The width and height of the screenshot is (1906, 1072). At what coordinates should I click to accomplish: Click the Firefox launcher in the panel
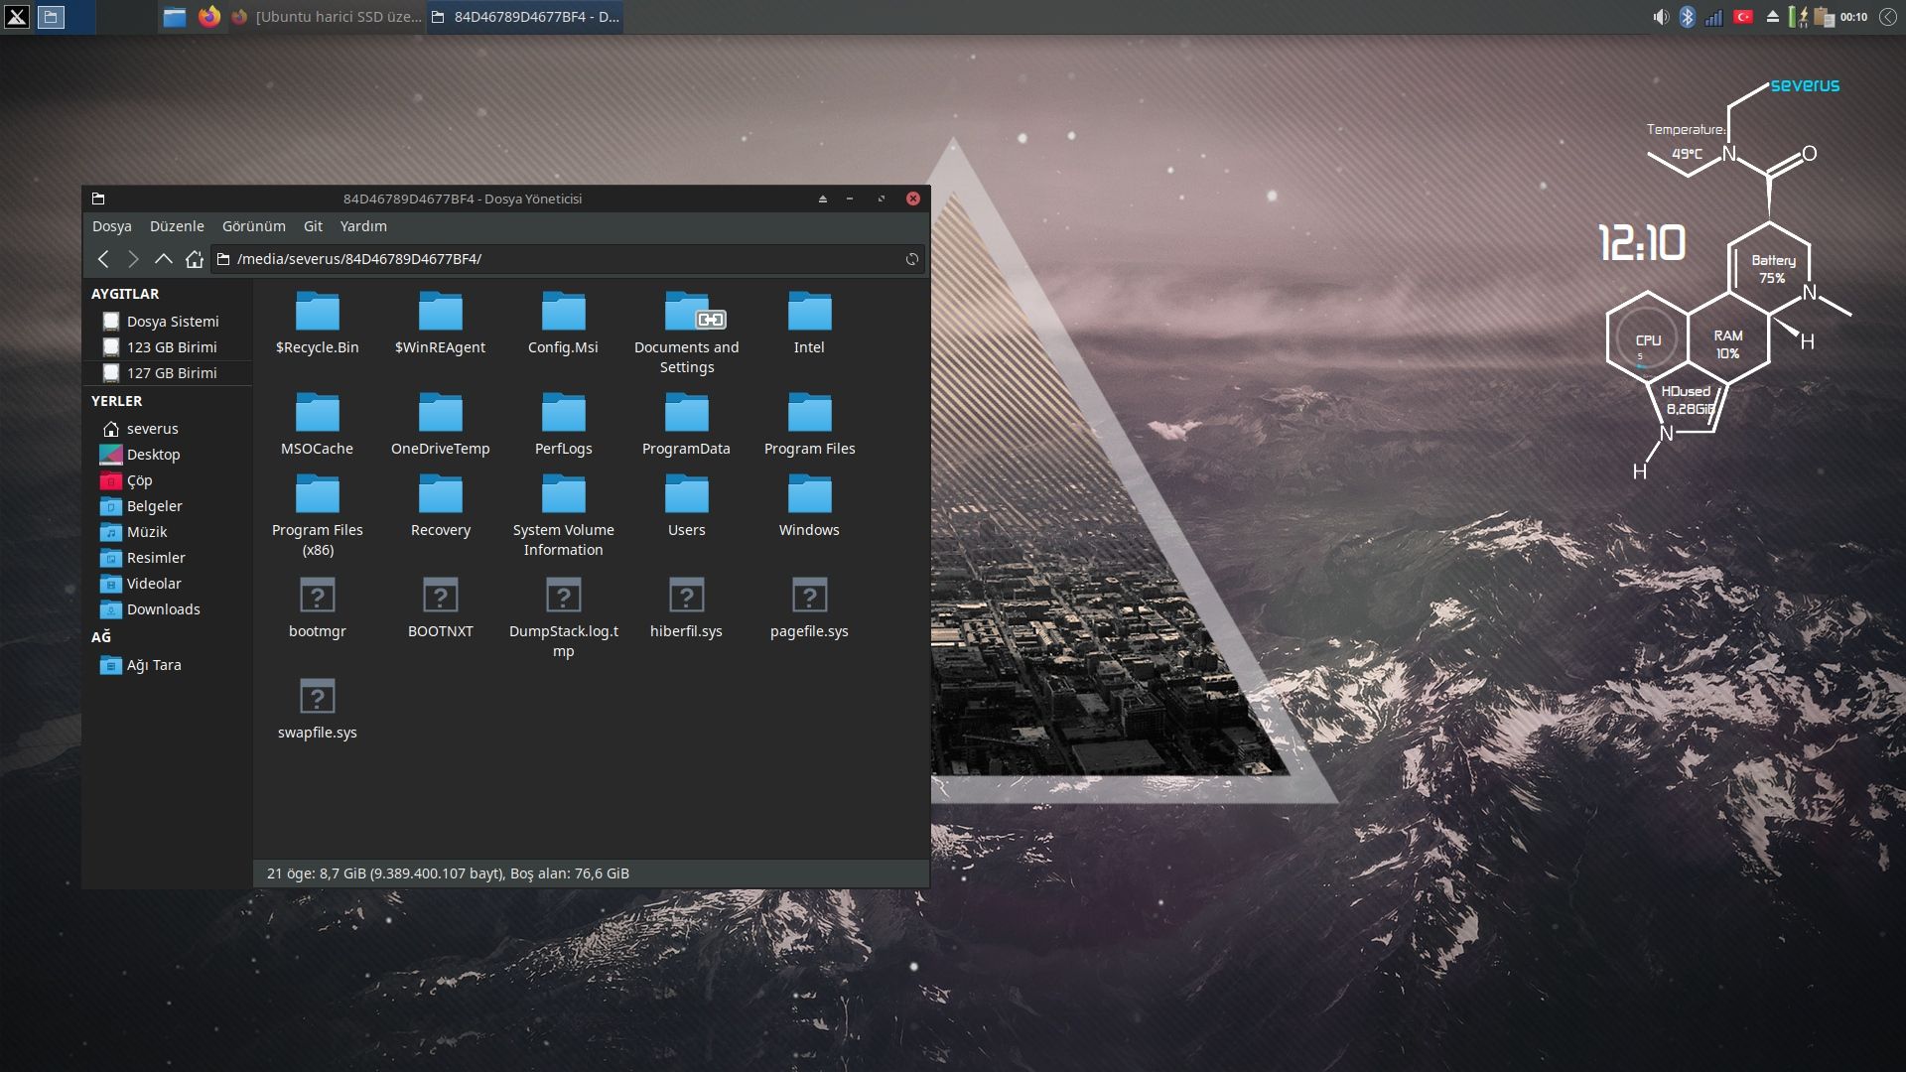(x=208, y=17)
